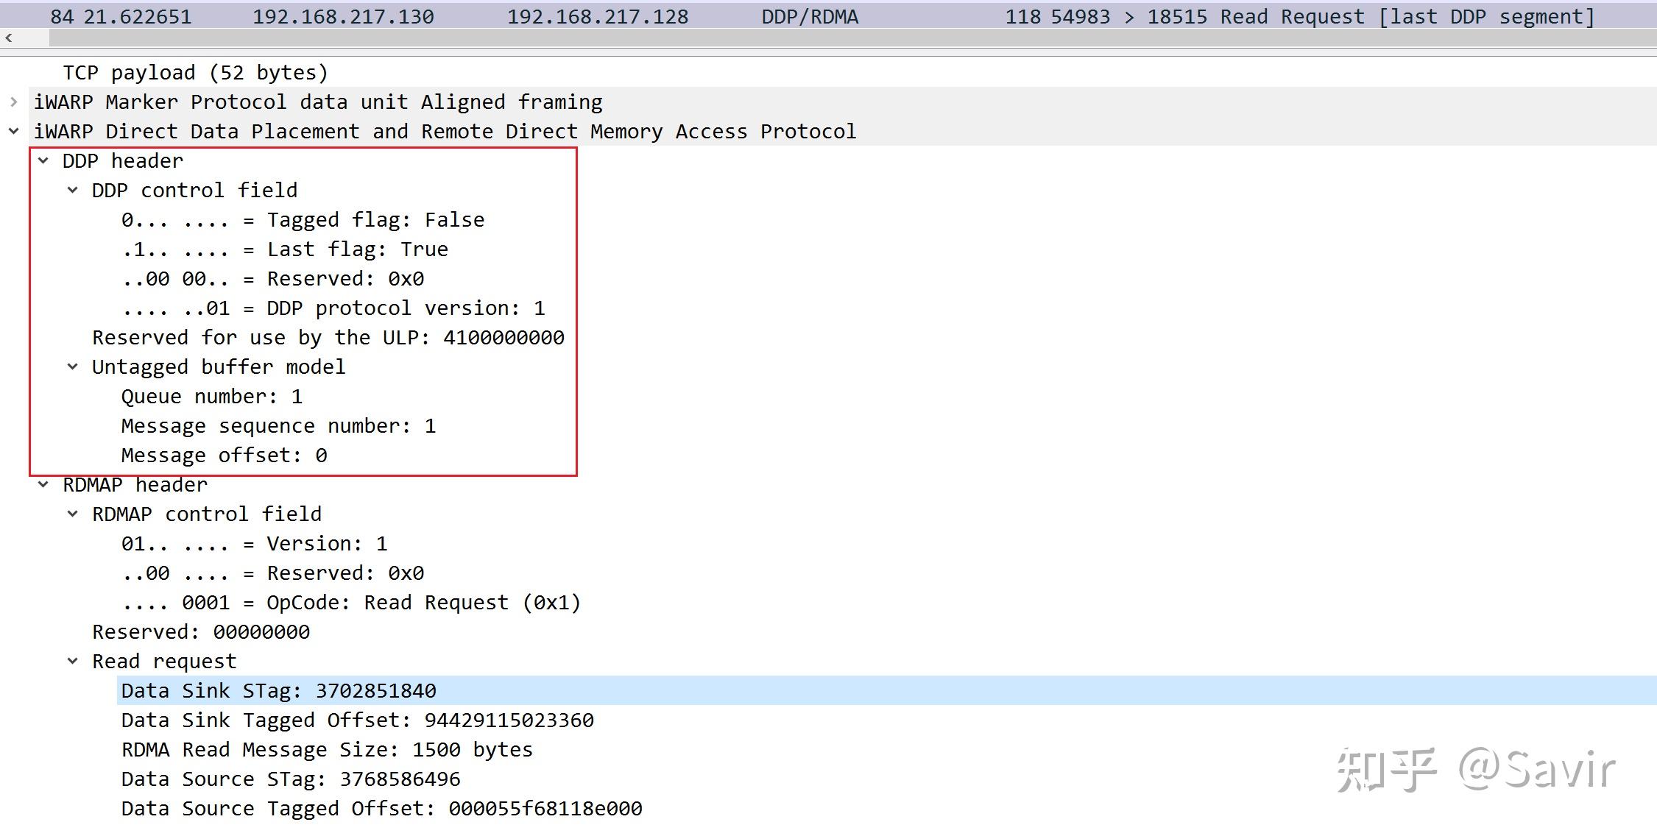The height and width of the screenshot is (836, 1657).
Task: Select the Data Source STag field
Action: pos(290,779)
